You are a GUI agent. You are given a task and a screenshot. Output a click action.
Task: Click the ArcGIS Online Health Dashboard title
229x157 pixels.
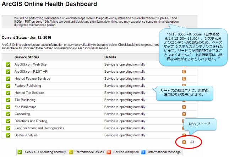click(x=49, y=4)
